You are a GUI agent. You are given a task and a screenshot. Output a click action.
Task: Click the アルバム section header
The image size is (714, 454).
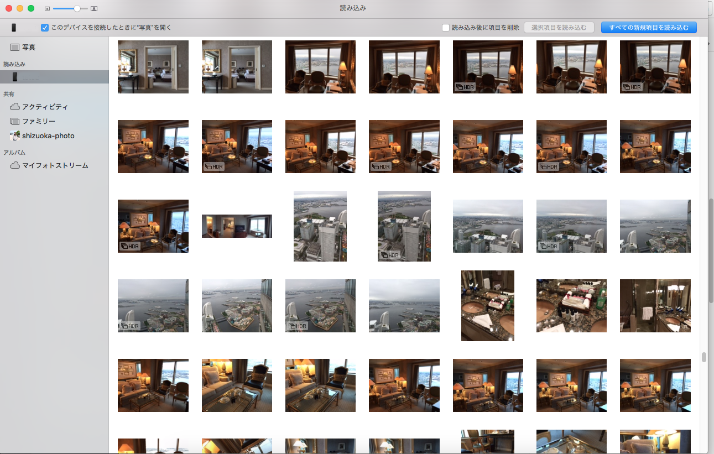(14, 152)
